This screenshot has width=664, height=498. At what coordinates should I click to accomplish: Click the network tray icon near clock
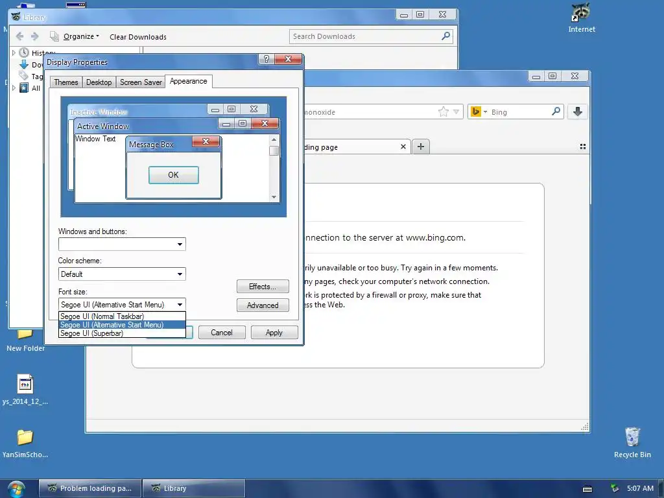point(615,488)
